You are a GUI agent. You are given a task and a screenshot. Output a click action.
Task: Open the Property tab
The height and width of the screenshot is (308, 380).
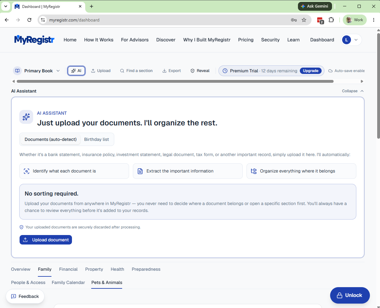coord(94,269)
